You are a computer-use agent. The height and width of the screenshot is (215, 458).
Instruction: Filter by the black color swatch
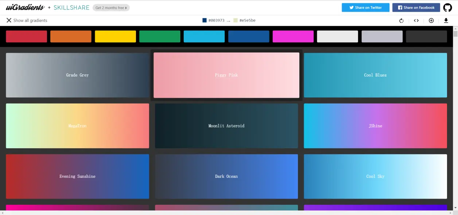[426, 36]
